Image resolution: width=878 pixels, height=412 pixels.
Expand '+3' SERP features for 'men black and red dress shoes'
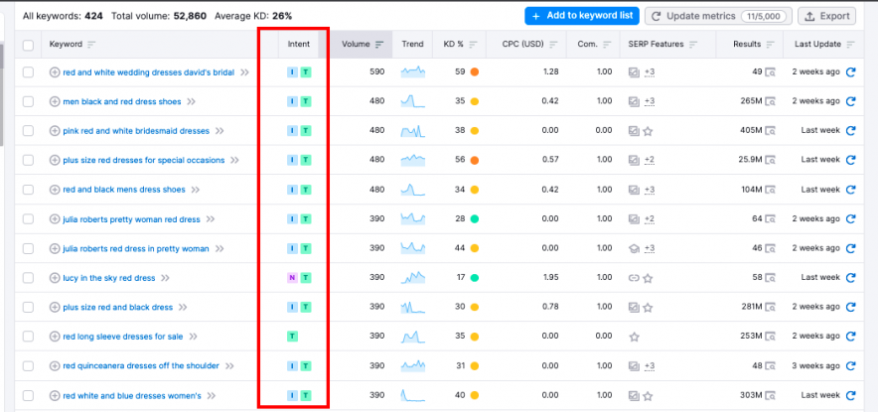[650, 102]
